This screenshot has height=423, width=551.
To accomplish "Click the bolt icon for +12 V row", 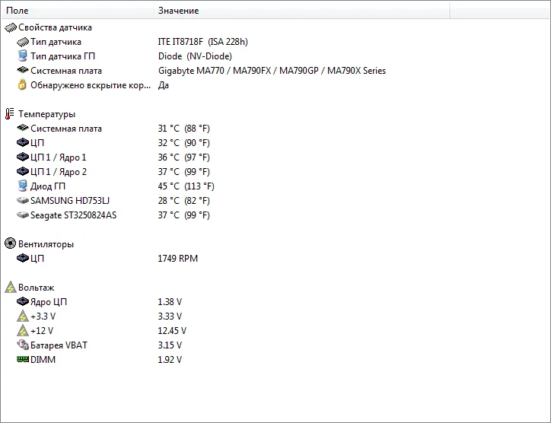I will 23,331.
